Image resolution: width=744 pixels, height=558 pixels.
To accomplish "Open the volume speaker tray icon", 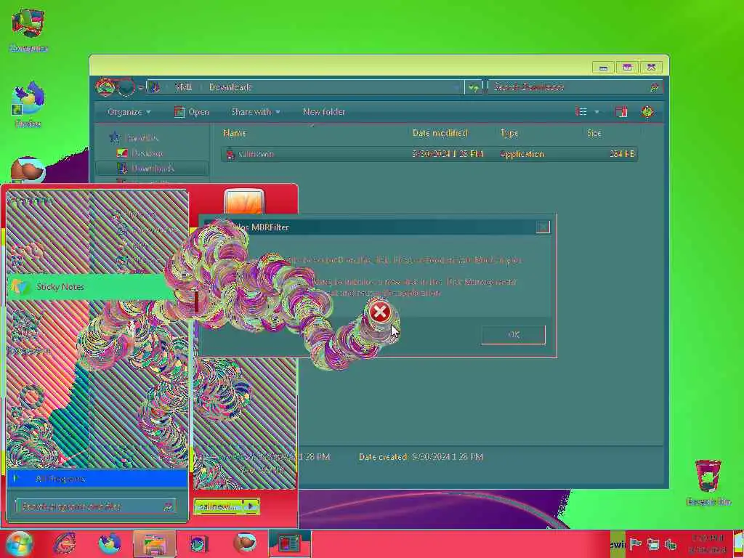I will [671, 544].
